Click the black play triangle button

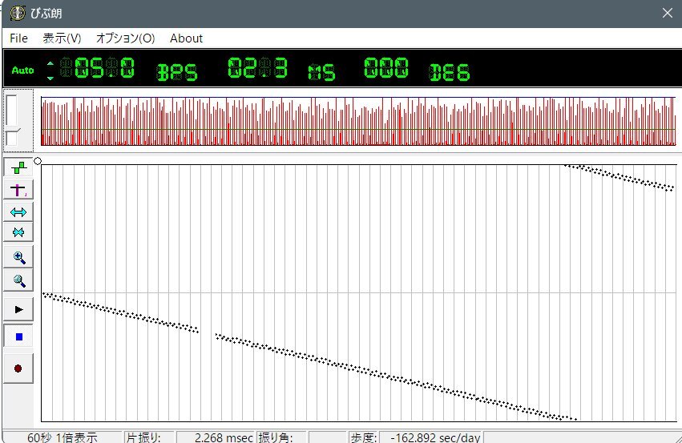click(x=18, y=309)
